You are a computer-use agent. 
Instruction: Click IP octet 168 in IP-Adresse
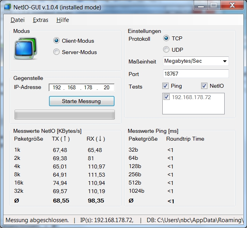point(72,87)
